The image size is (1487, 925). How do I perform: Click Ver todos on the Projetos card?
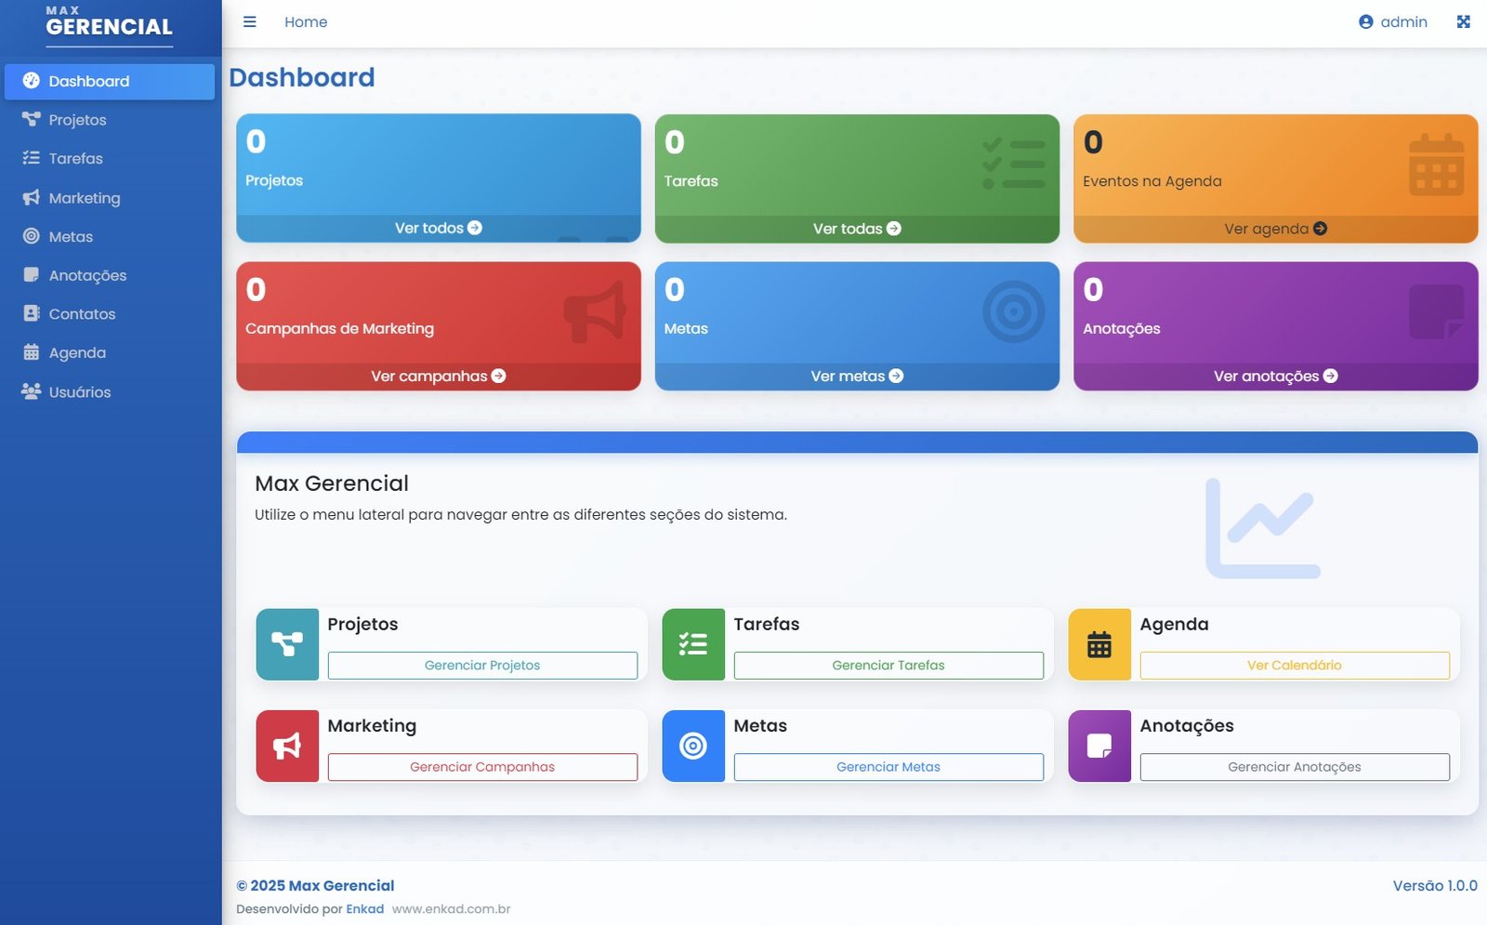[x=438, y=228]
